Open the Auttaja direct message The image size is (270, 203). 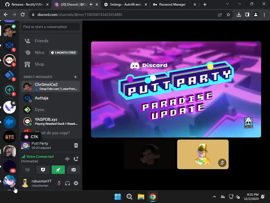point(51,98)
